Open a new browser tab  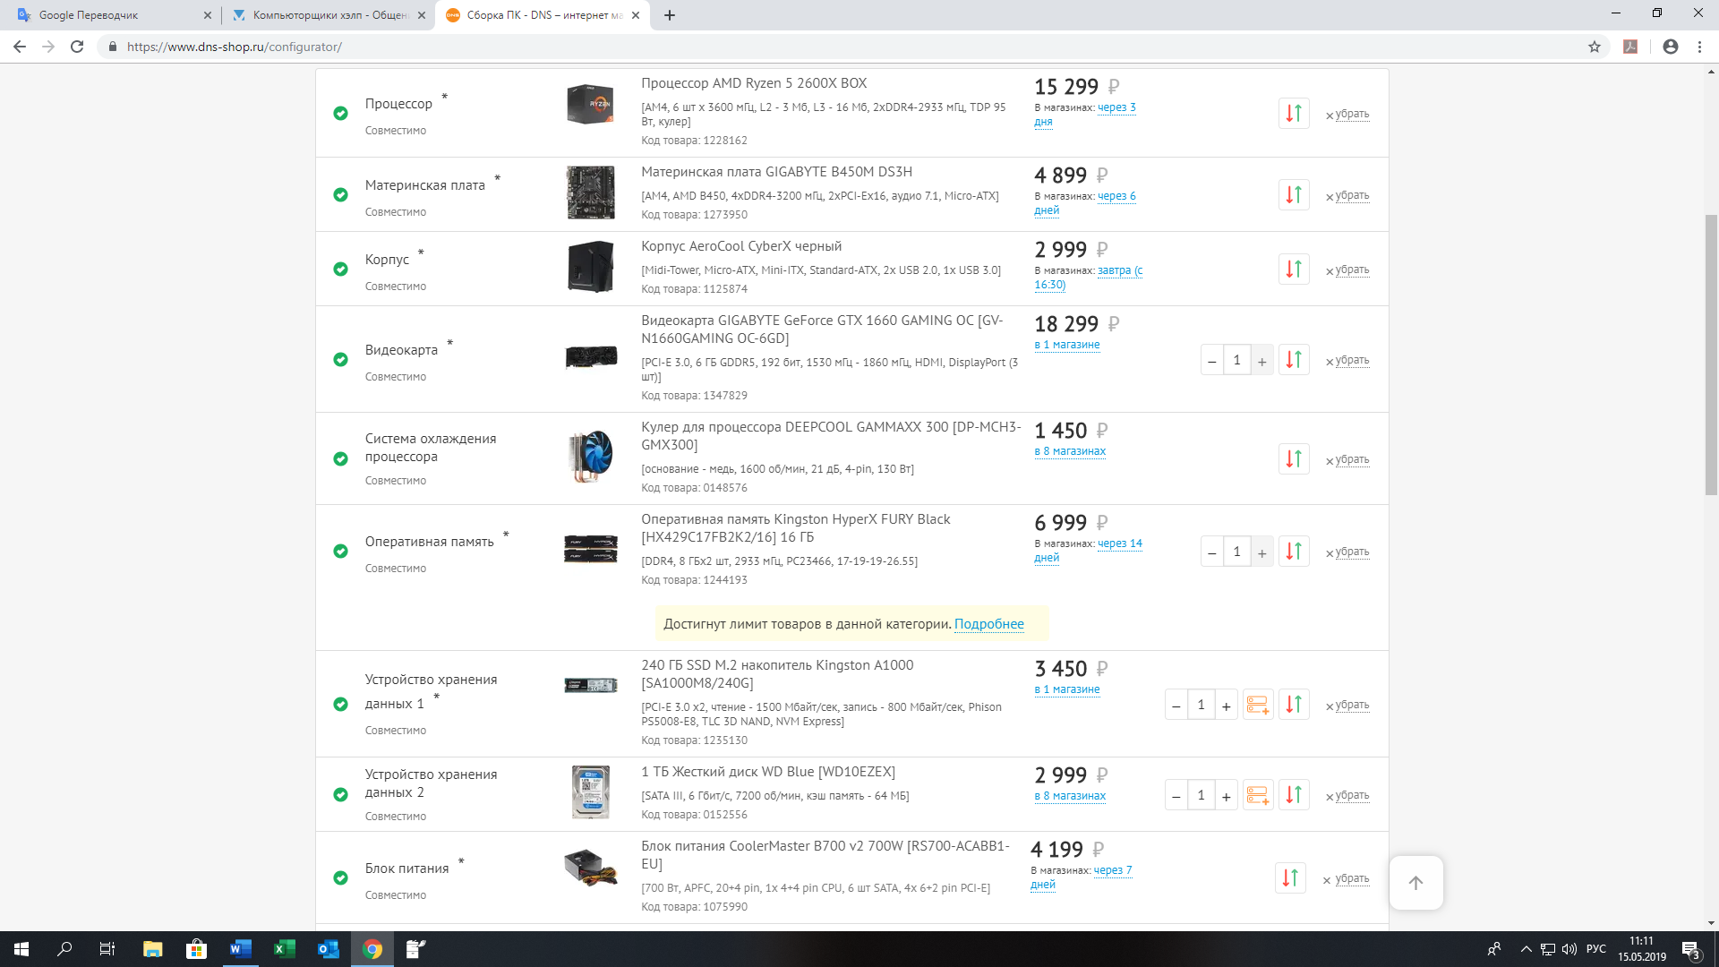tap(670, 15)
